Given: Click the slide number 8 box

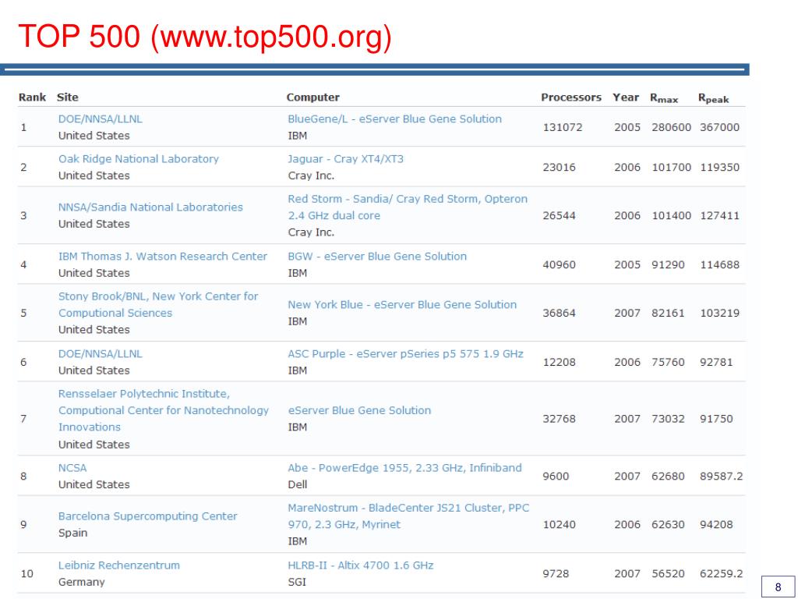Looking at the screenshot, I should point(779,587).
